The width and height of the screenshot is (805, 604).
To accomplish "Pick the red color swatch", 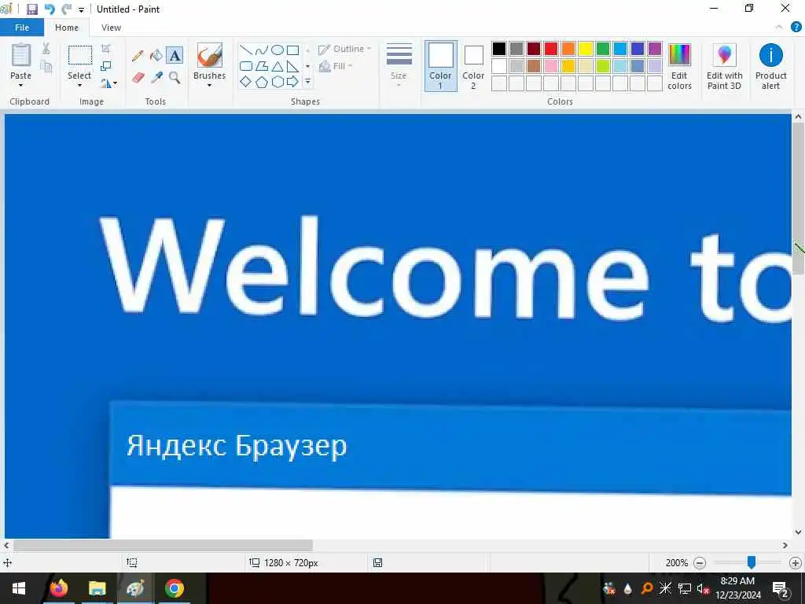I will pos(551,49).
